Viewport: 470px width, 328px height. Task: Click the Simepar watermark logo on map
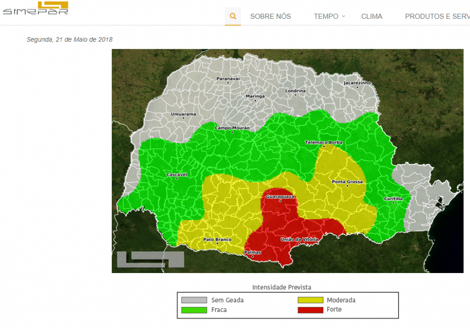point(150,259)
